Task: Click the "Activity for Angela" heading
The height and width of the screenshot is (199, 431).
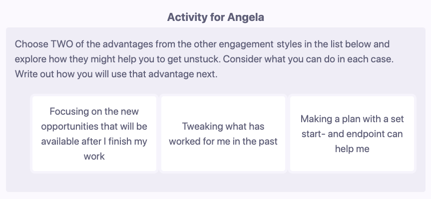Action: (x=216, y=17)
